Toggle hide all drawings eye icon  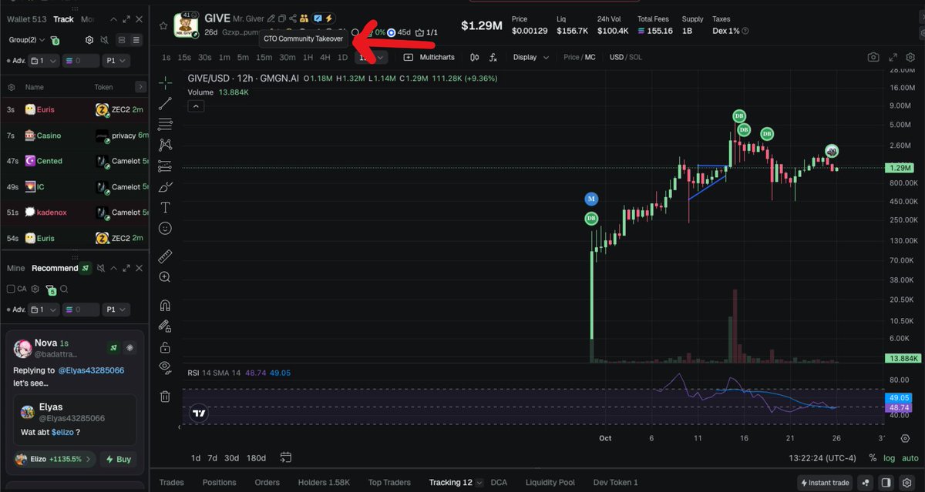(165, 368)
